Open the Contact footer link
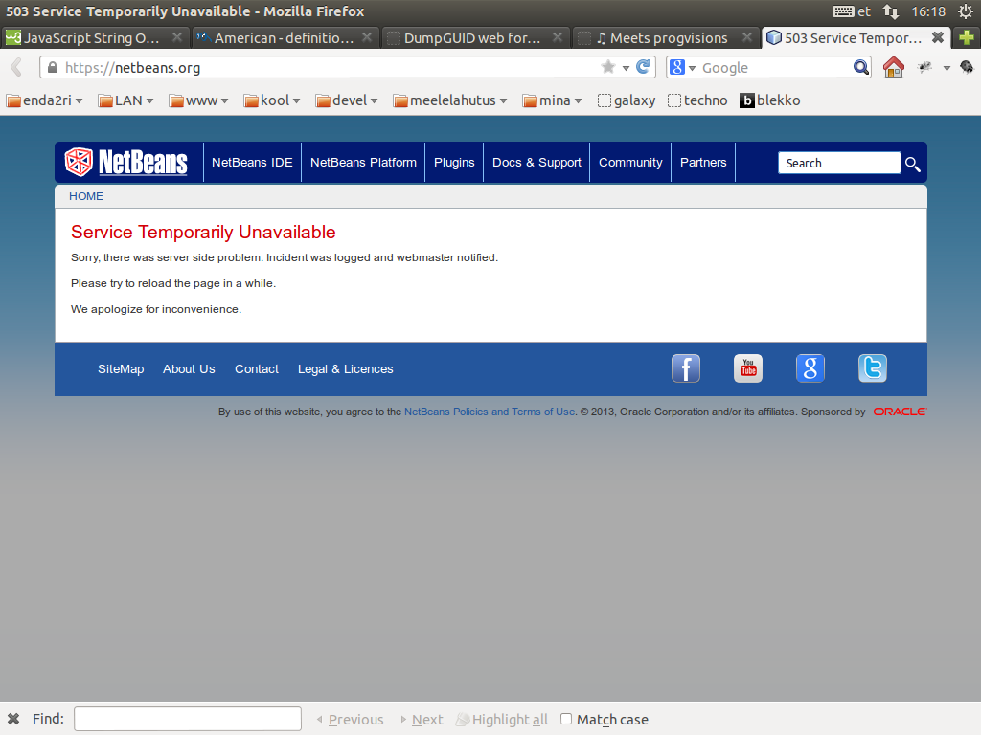The image size is (981, 735). tap(257, 368)
